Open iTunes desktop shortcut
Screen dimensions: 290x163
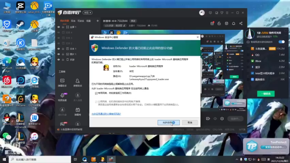34,138
